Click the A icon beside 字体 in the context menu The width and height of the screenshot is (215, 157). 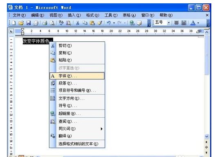click(53, 76)
